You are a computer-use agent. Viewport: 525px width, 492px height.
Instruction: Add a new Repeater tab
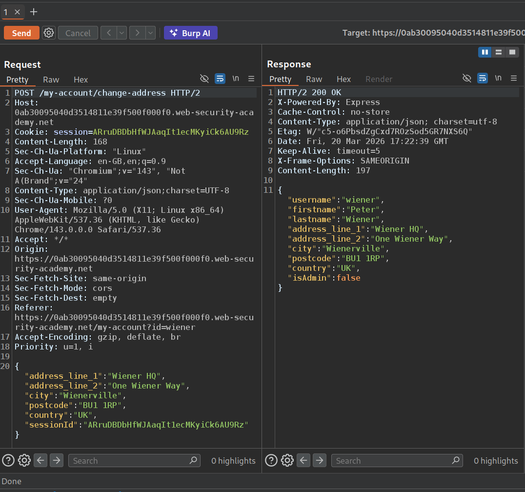tap(34, 11)
